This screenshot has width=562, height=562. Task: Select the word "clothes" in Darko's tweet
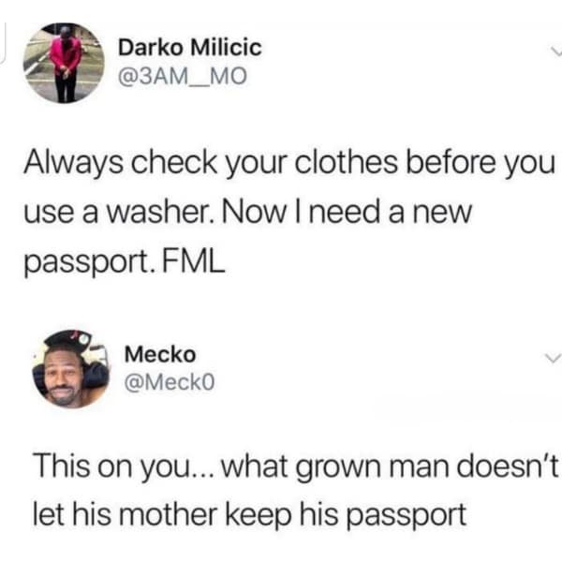(347, 162)
